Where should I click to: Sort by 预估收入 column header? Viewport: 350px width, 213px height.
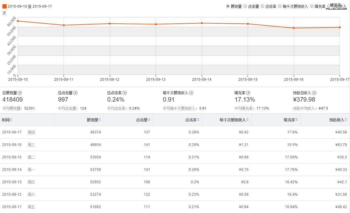338,120
